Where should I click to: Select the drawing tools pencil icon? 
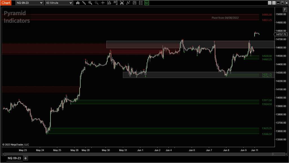click(84, 3)
